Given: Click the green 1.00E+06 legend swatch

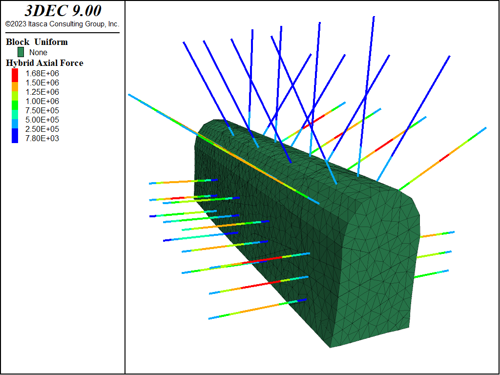Looking at the screenshot, I should pos(15,101).
